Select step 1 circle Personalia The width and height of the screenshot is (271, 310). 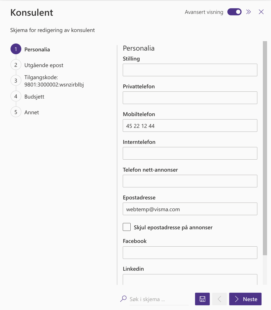[16, 49]
